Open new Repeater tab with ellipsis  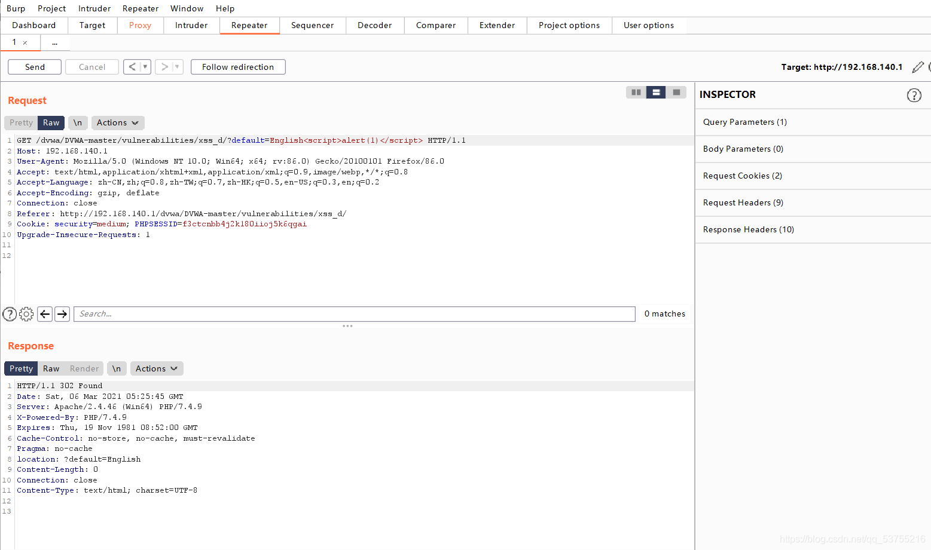click(55, 42)
